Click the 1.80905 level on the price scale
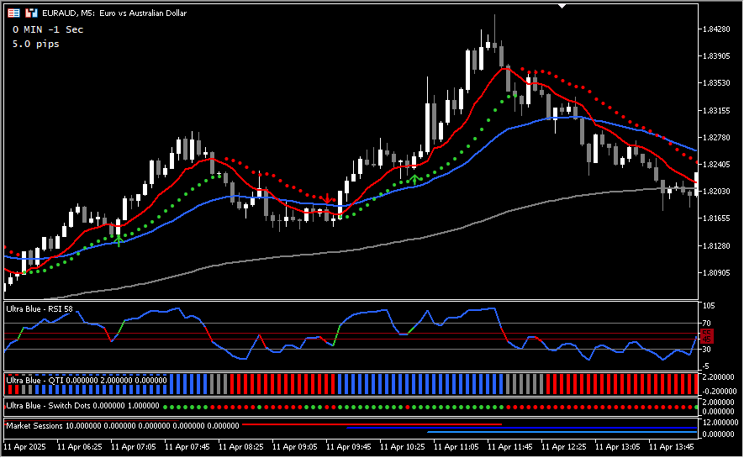 click(x=720, y=273)
